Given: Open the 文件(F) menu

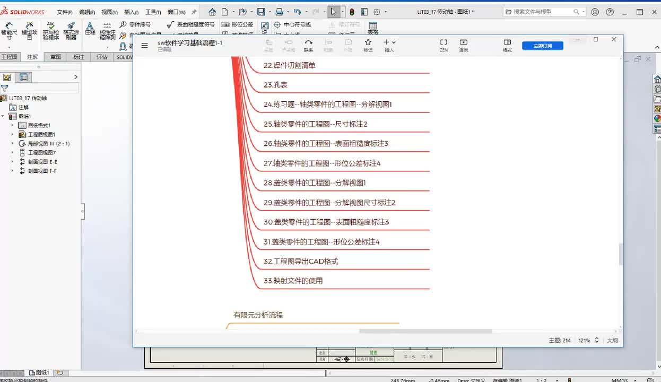Looking at the screenshot, I should point(65,12).
